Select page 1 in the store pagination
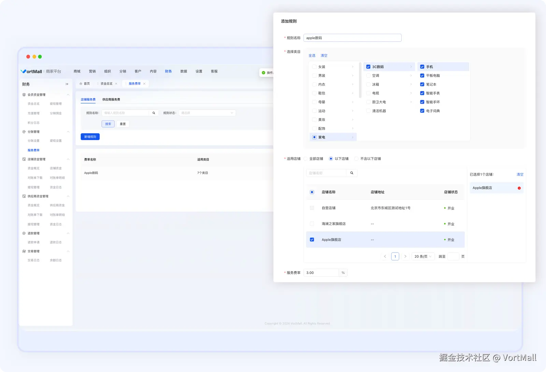Viewport: 546px width, 372px height. click(395, 256)
